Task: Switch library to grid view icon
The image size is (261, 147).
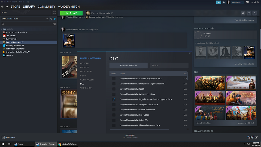Action: 54,13
